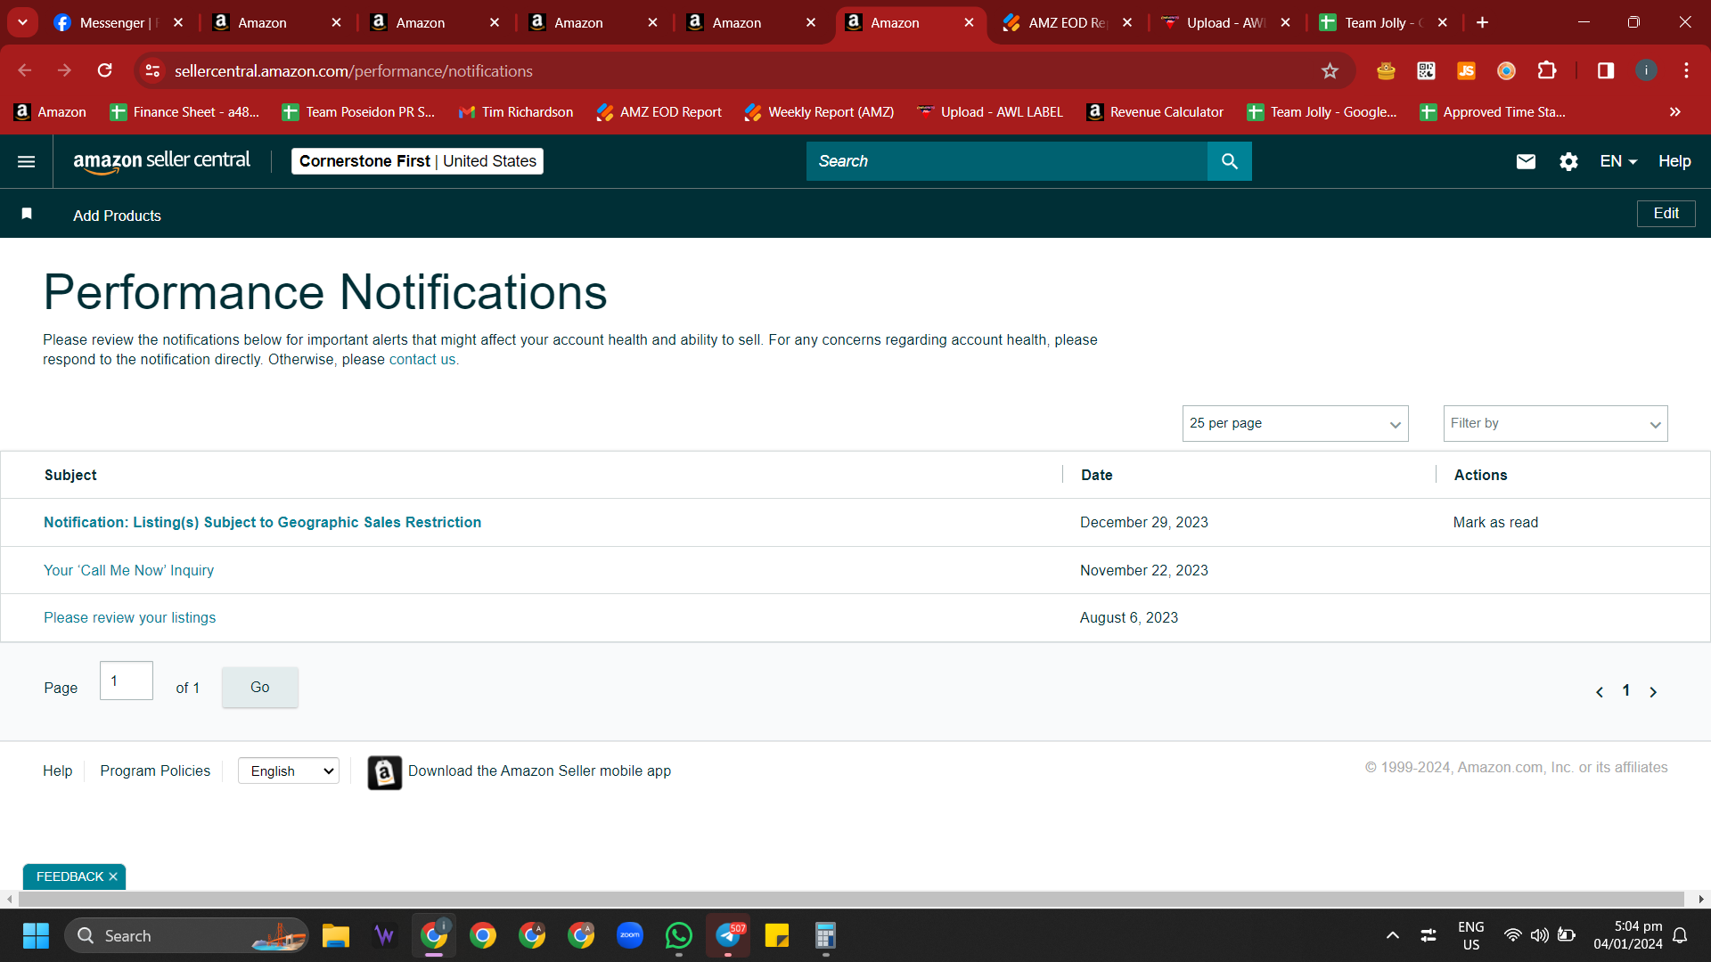Open the Help link in header
The image size is (1711, 962).
coord(1674,161)
